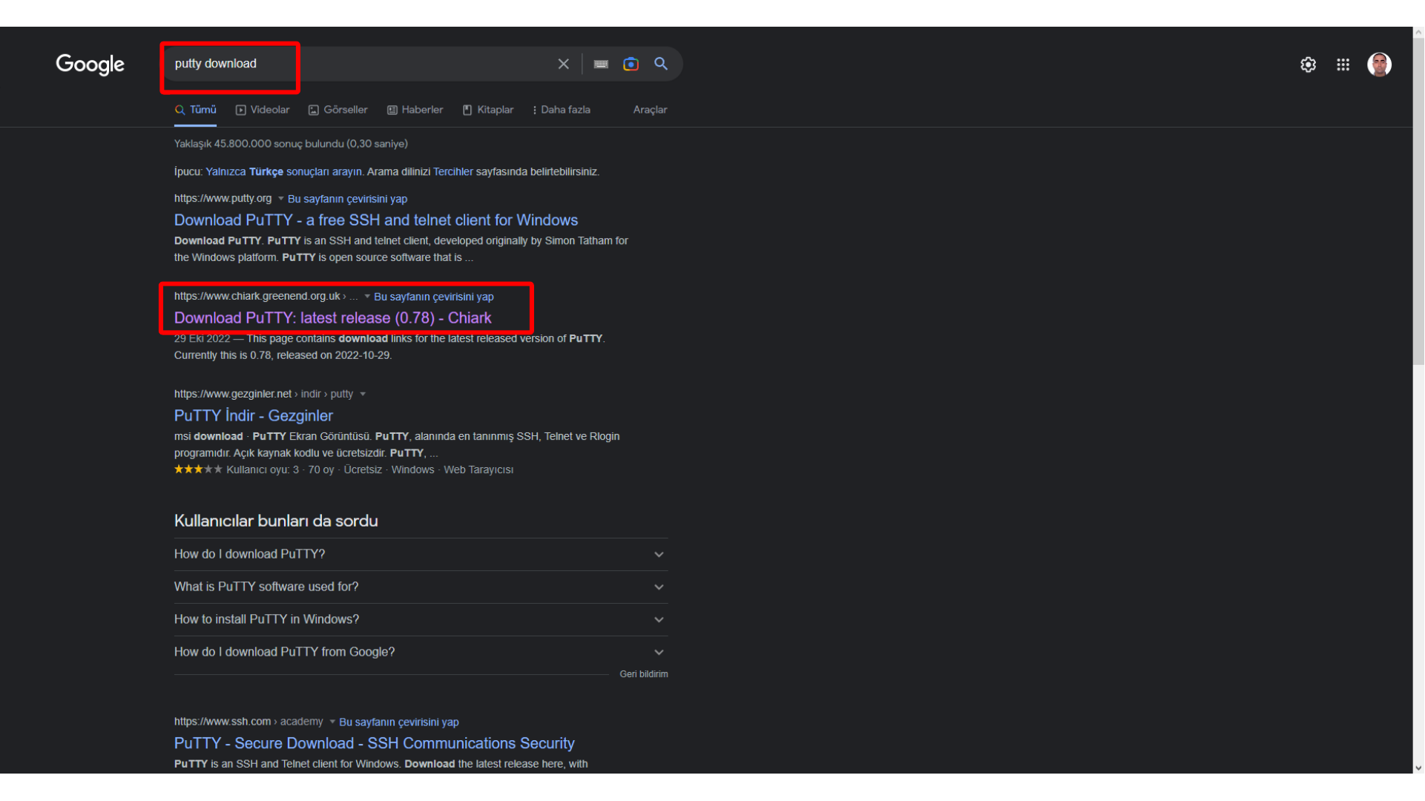This screenshot has height=801, width=1425.
Task: Switch to Görseller tab
Action: click(338, 110)
